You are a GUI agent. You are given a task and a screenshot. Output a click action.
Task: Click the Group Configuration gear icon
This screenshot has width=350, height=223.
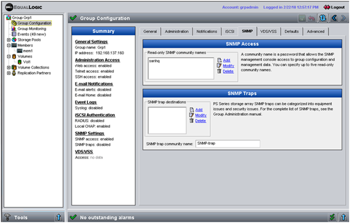(x=14, y=23)
